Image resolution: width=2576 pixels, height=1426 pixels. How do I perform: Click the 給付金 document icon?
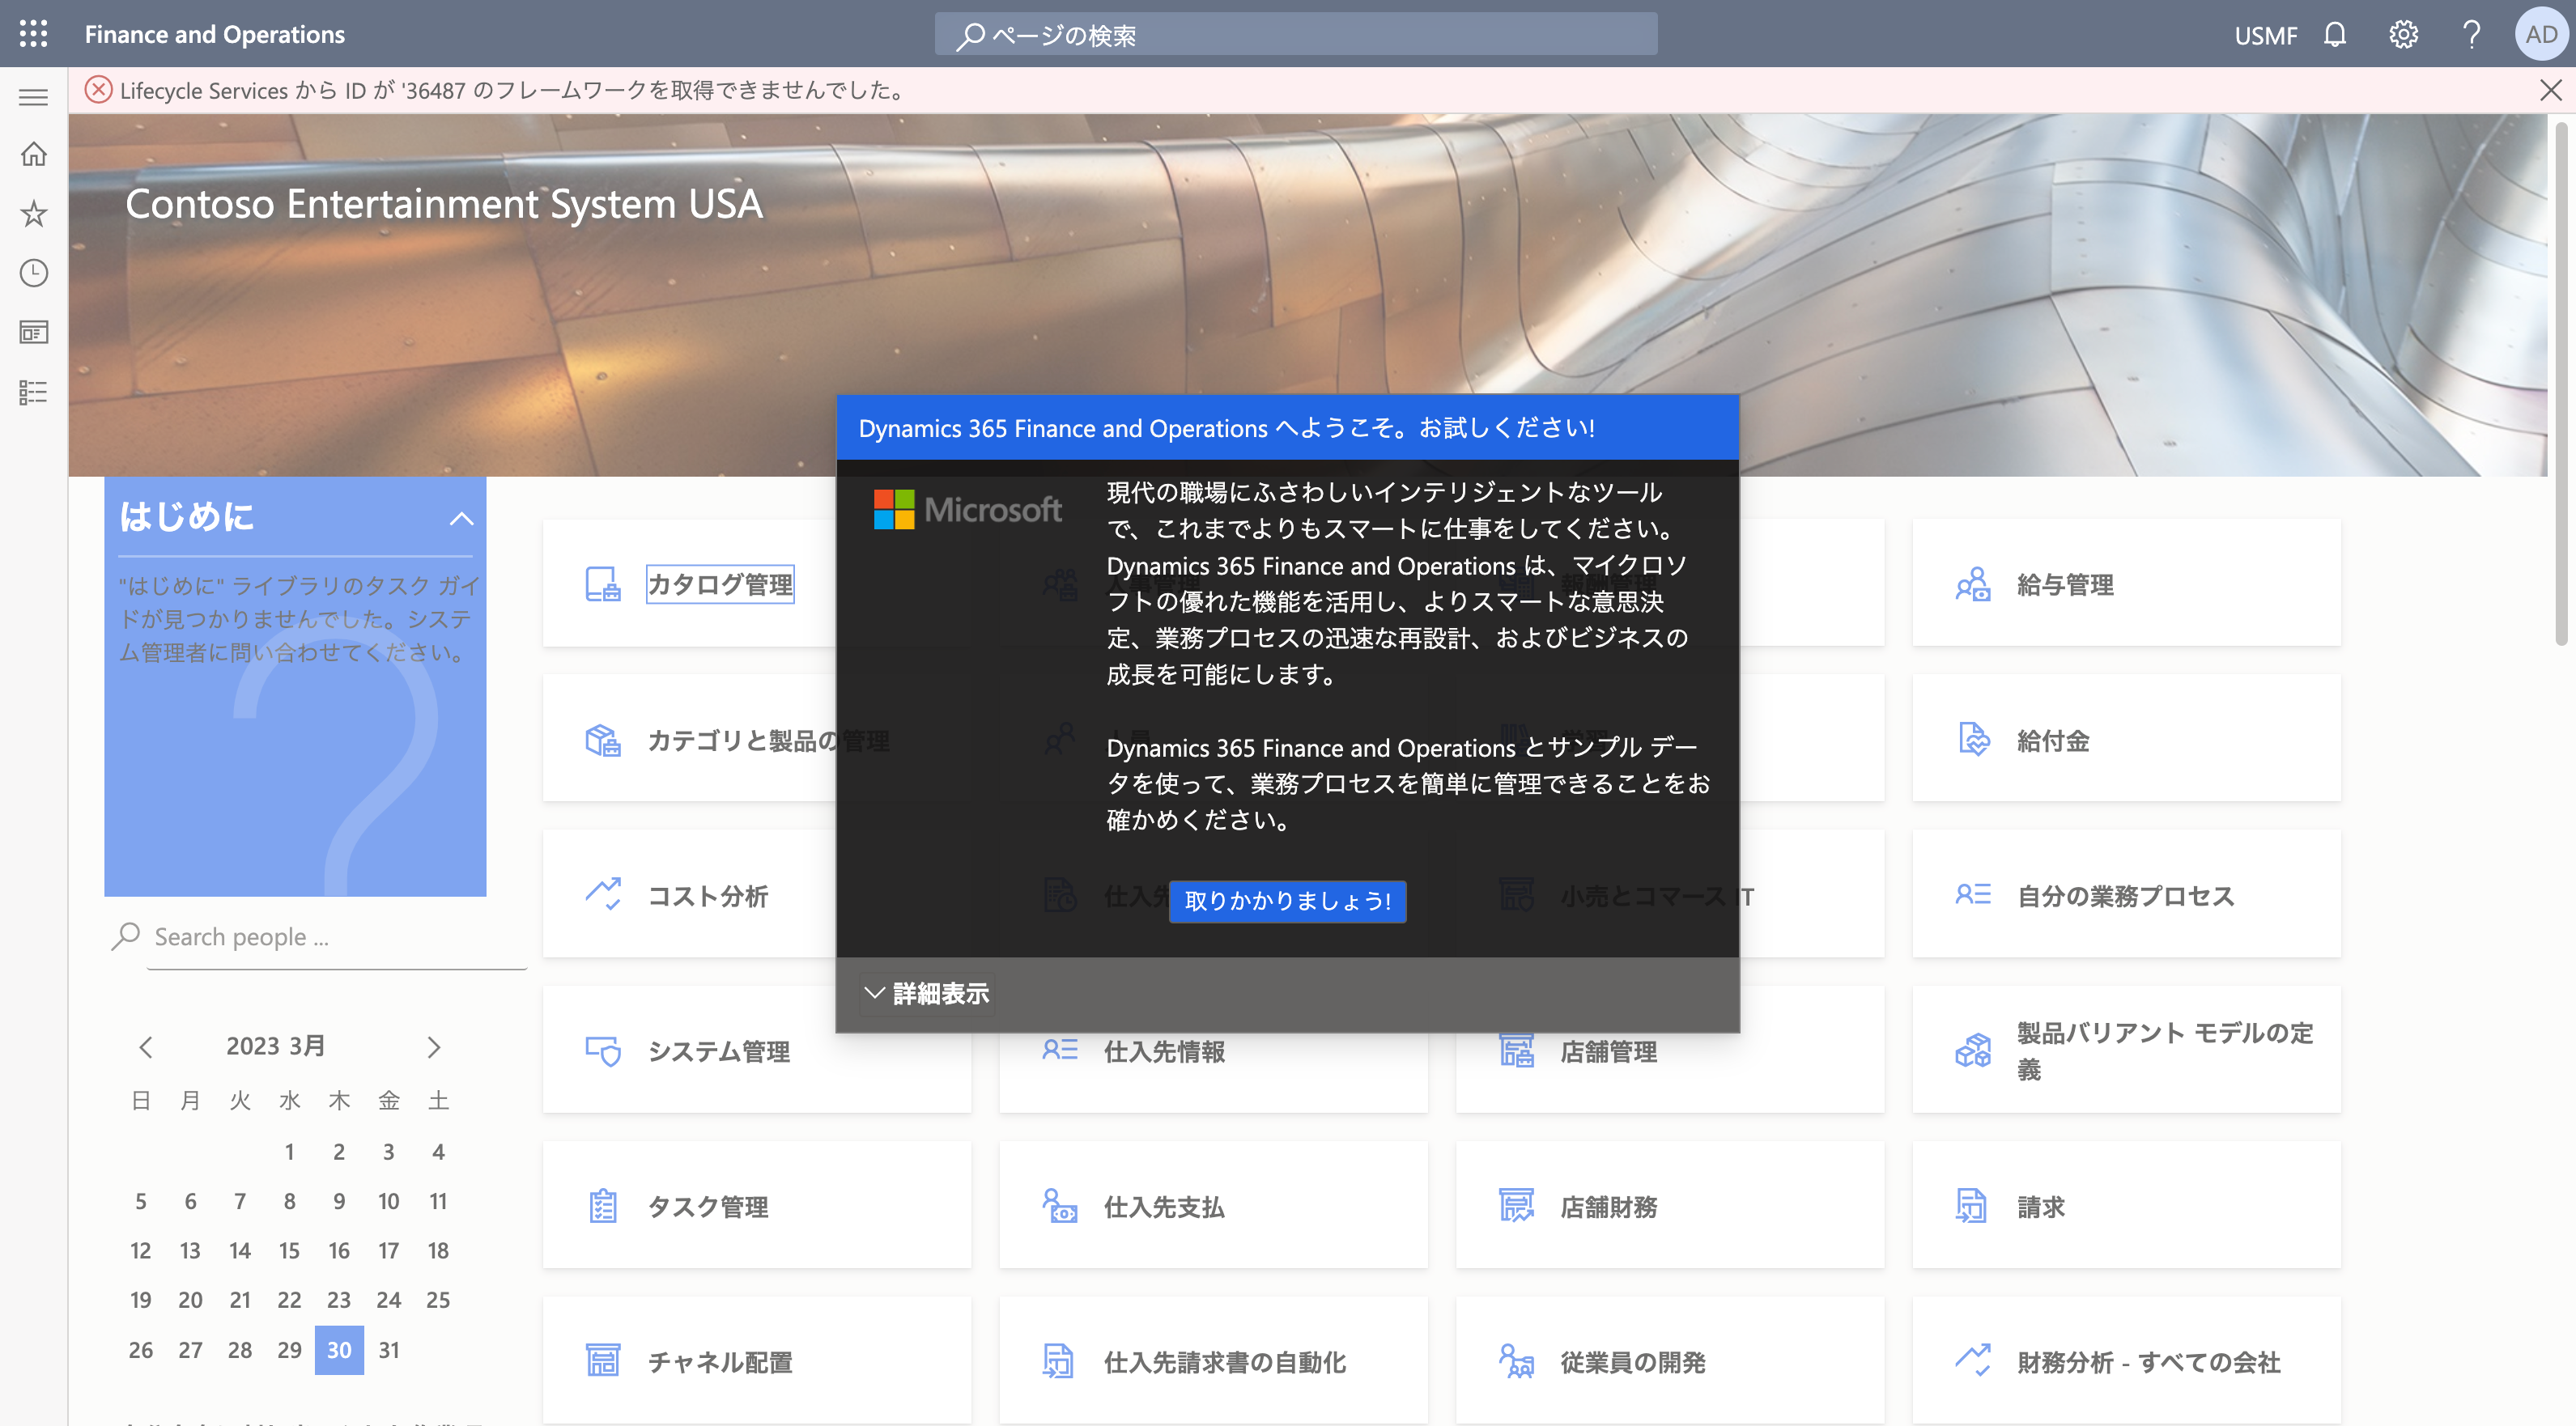pos(1973,740)
